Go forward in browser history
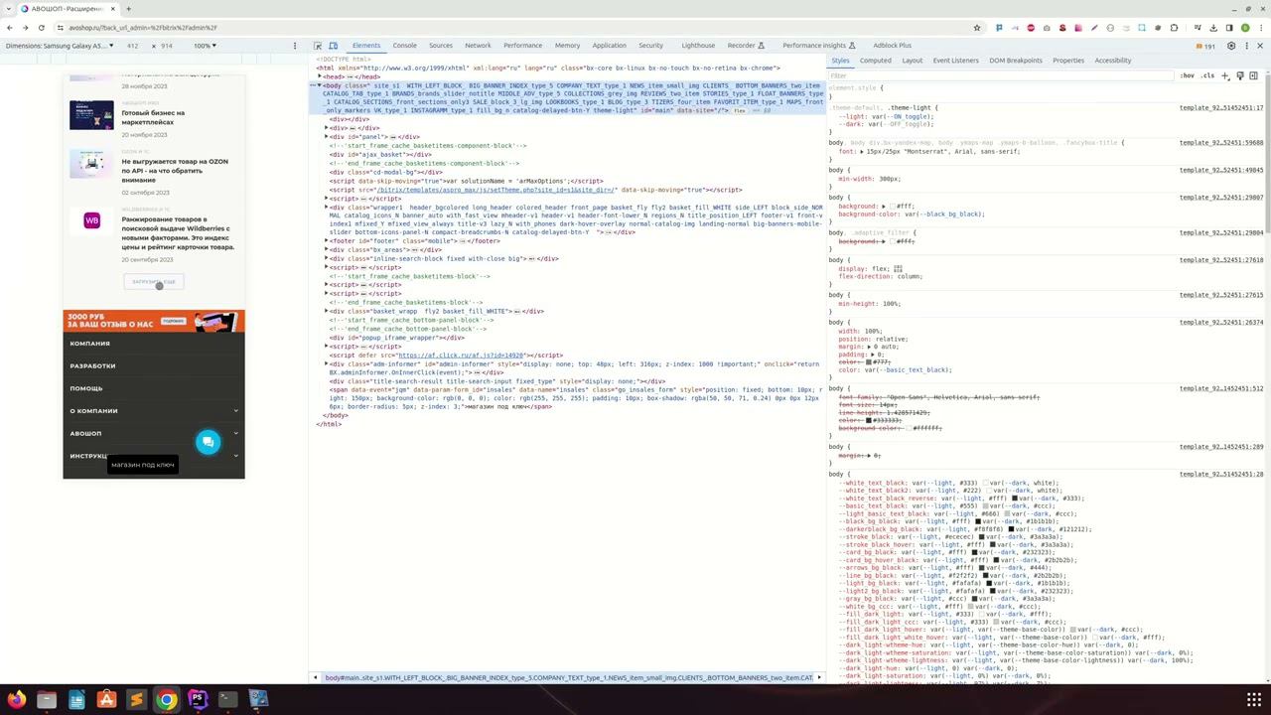Screen dimensions: 1271x715 pos(25,28)
